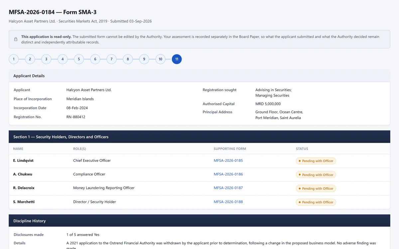
Task: Click the 'Submitted 03-Sep-2026' subtitle line
Action: click(x=131, y=21)
